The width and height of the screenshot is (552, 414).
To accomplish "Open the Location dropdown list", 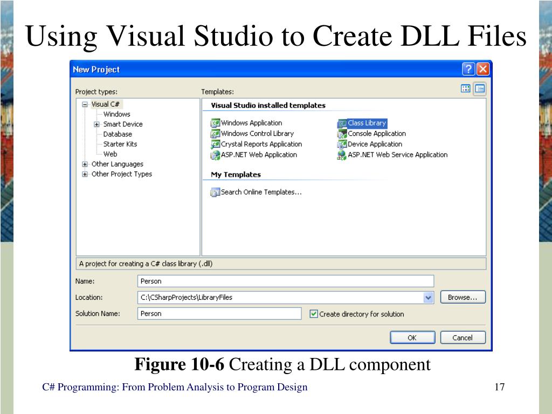I will click(428, 298).
